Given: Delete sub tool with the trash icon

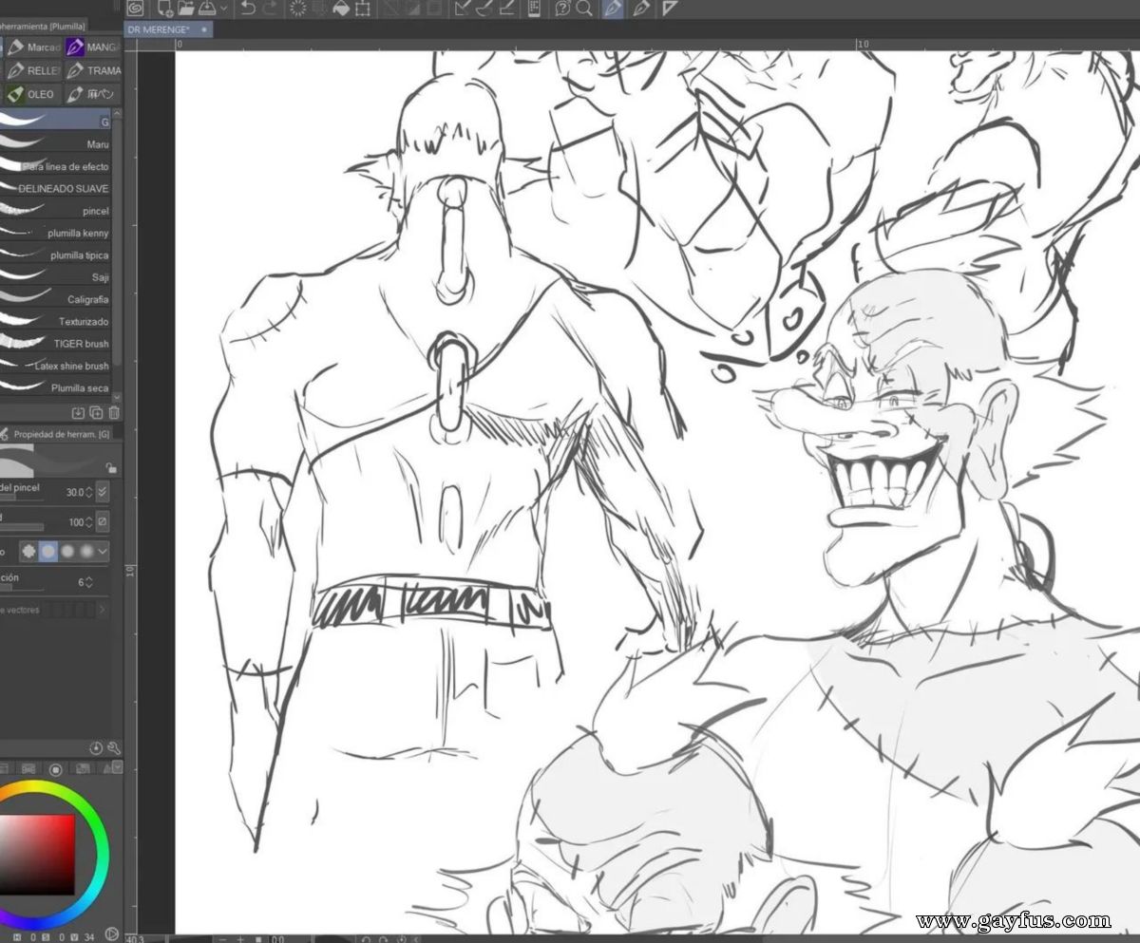Looking at the screenshot, I should point(114,412).
